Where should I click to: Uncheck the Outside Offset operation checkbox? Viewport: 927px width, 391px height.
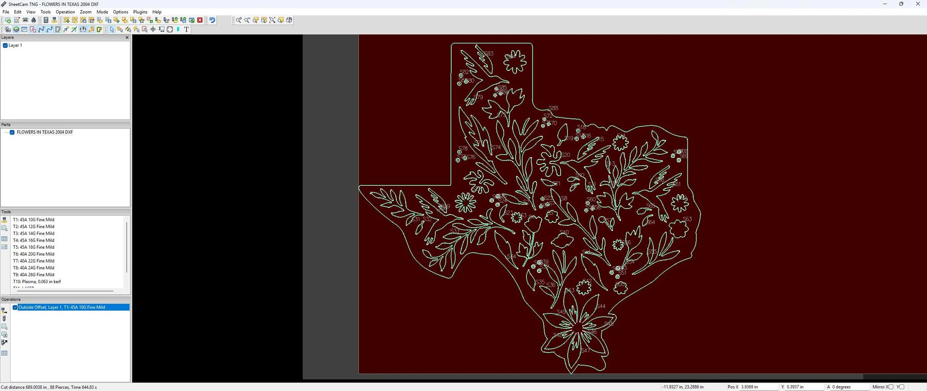pyautogui.click(x=15, y=307)
